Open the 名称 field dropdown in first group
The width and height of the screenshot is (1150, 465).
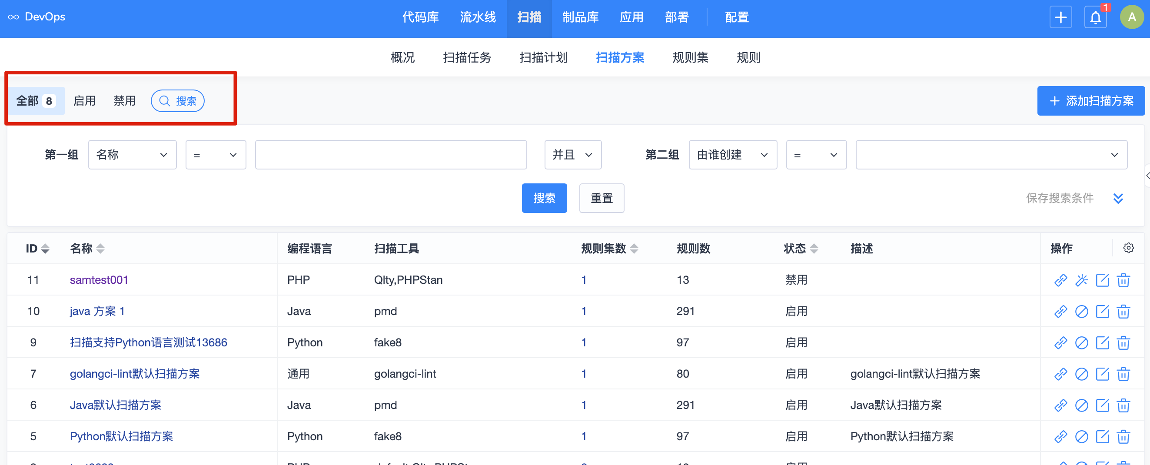point(132,155)
